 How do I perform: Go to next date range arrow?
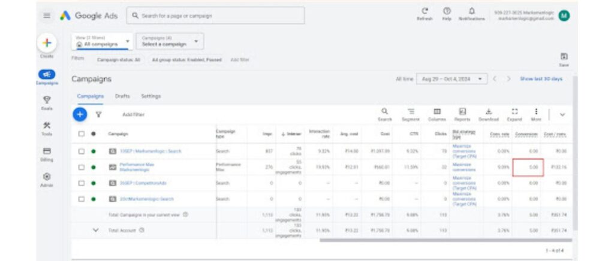pos(508,78)
